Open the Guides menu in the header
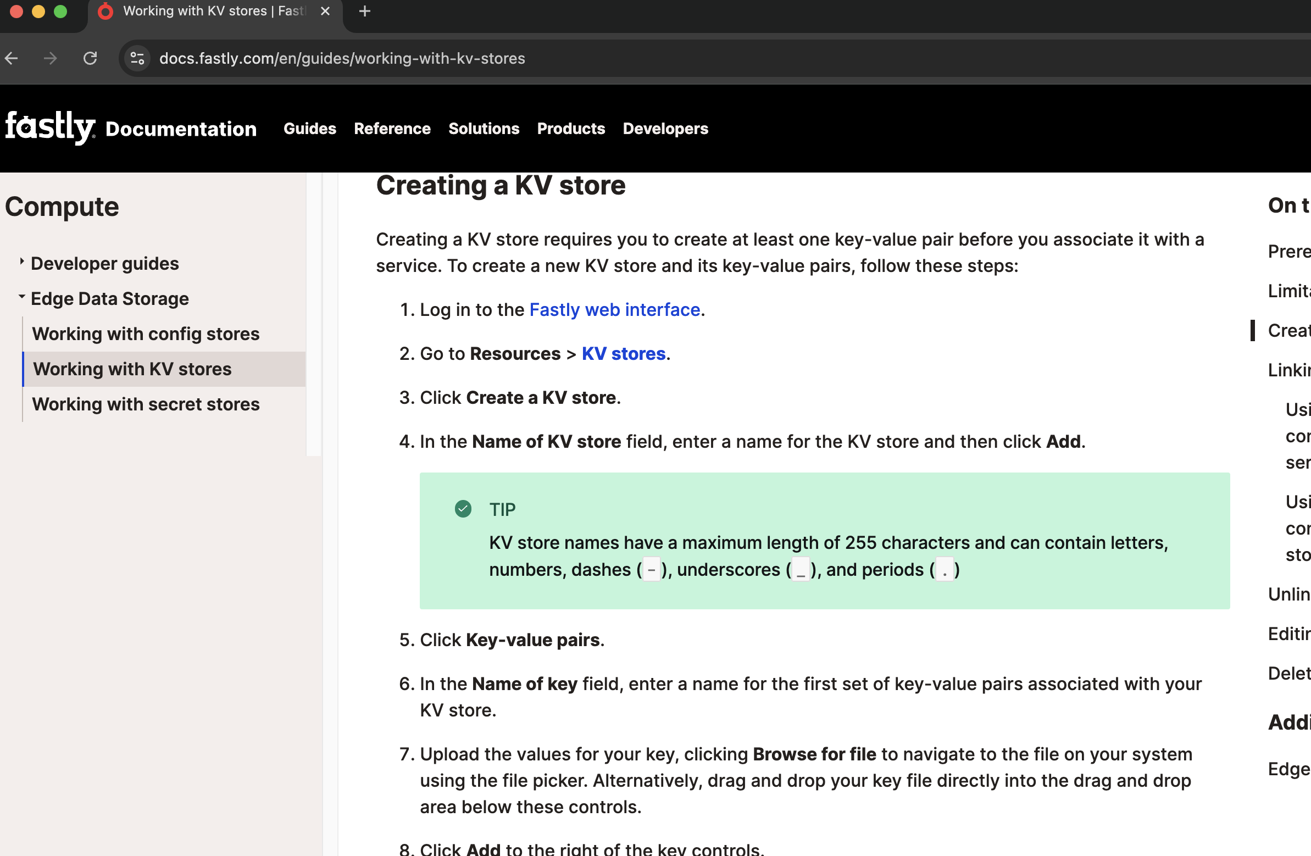The image size is (1311, 856). click(x=309, y=129)
